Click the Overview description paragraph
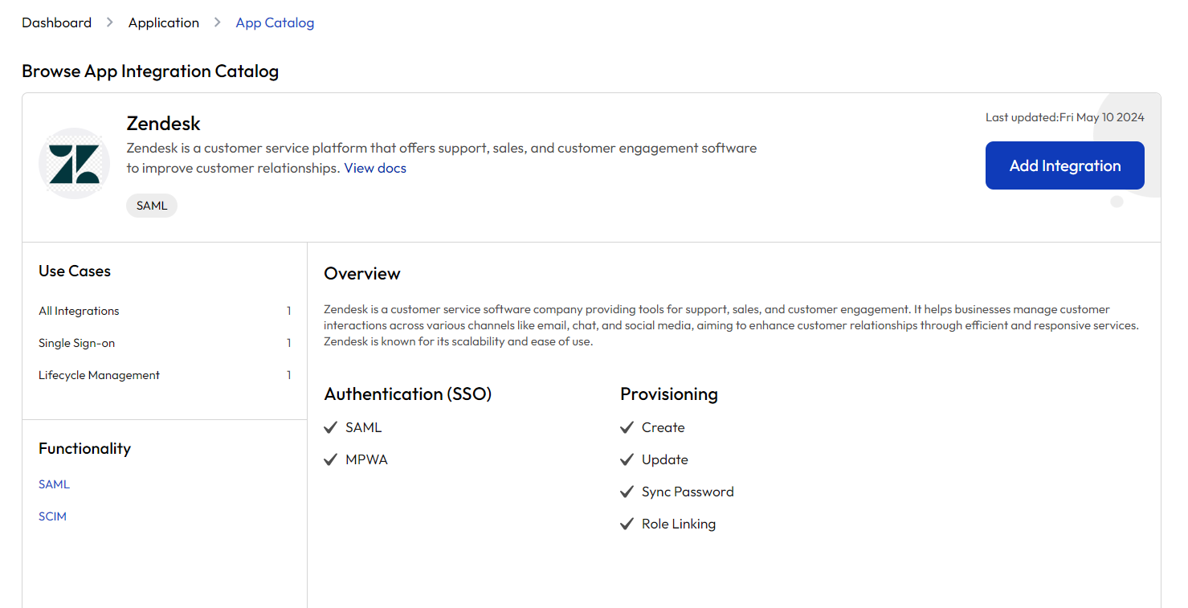This screenshot has height=608, width=1188. [x=732, y=325]
